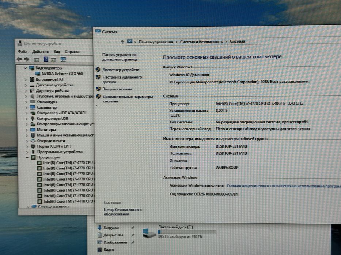This screenshot has width=341, height=255.
Task: Open Условия лицензионного соглашения link
Action: (x=284, y=186)
